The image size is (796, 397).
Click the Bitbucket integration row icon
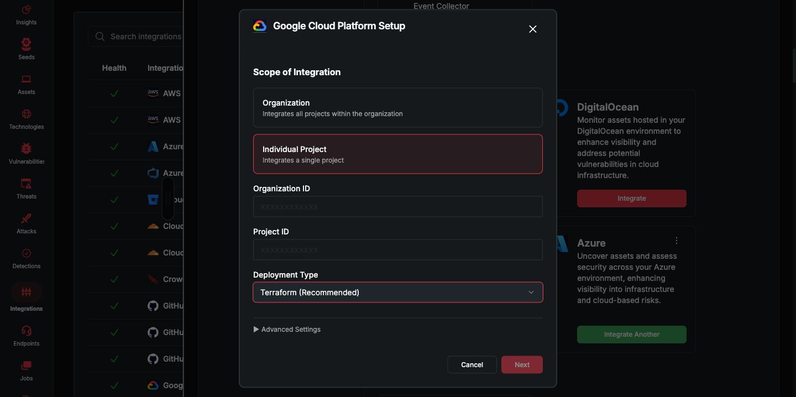coord(153,200)
